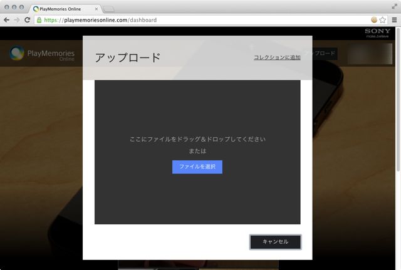Select the PlayMemories Online browser tab

[64, 9]
